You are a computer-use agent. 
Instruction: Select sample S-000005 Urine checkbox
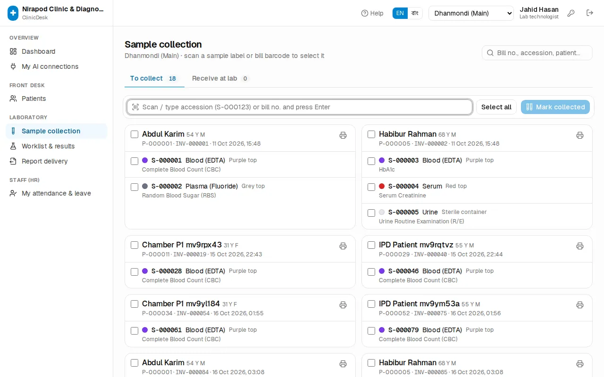pos(371,213)
